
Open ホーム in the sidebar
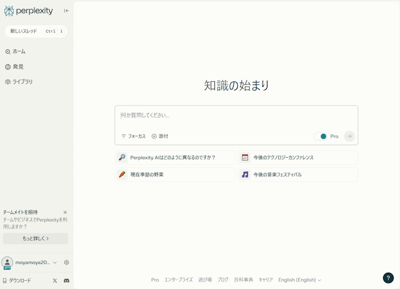tap(15, 51)
